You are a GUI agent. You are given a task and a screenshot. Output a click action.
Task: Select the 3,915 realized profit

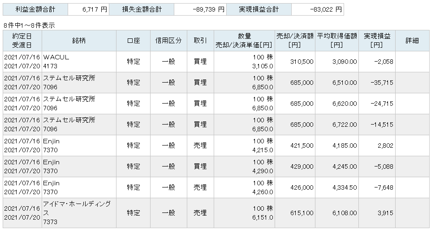pyautogui.click(x=385, y=213)
